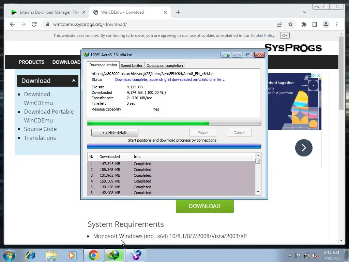The height and width of the screenshot is (262, 349).
Task: Click green download progress bar
Action: tap(174, 123)
